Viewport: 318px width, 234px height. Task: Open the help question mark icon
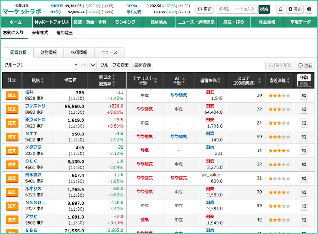pos(309,9)
